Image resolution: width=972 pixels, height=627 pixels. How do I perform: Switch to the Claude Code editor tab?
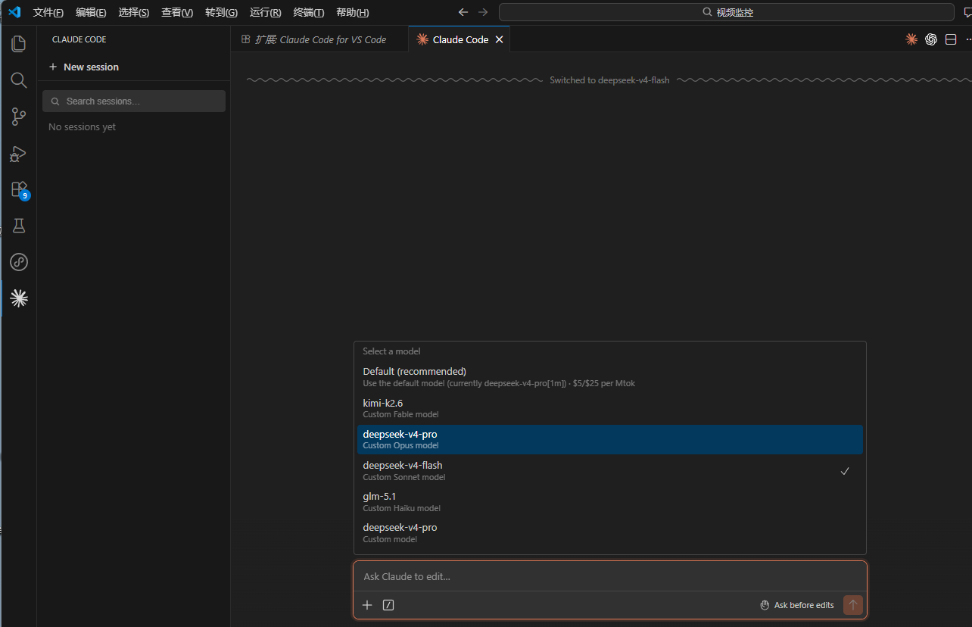459,39
